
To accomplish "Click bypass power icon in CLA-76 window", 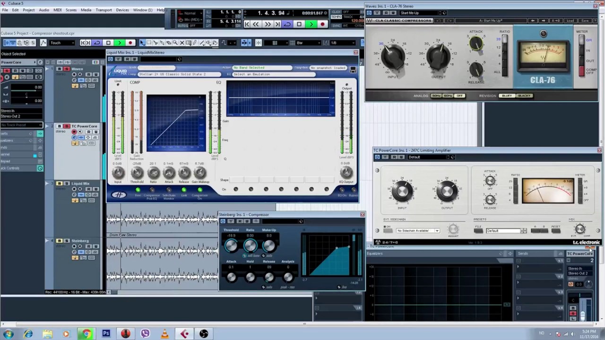I will point(370,13).
